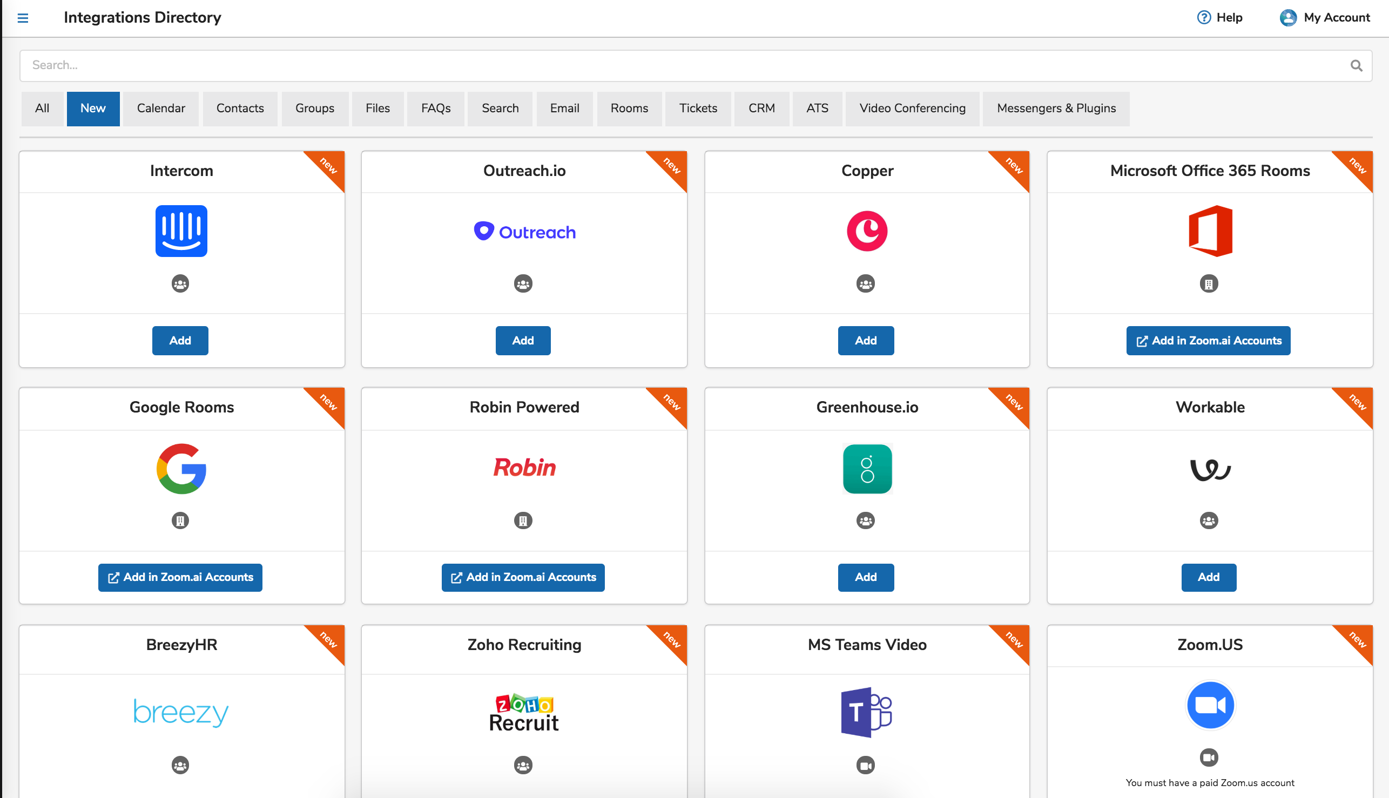Focus the Search input field

click(x=696, y=66)
